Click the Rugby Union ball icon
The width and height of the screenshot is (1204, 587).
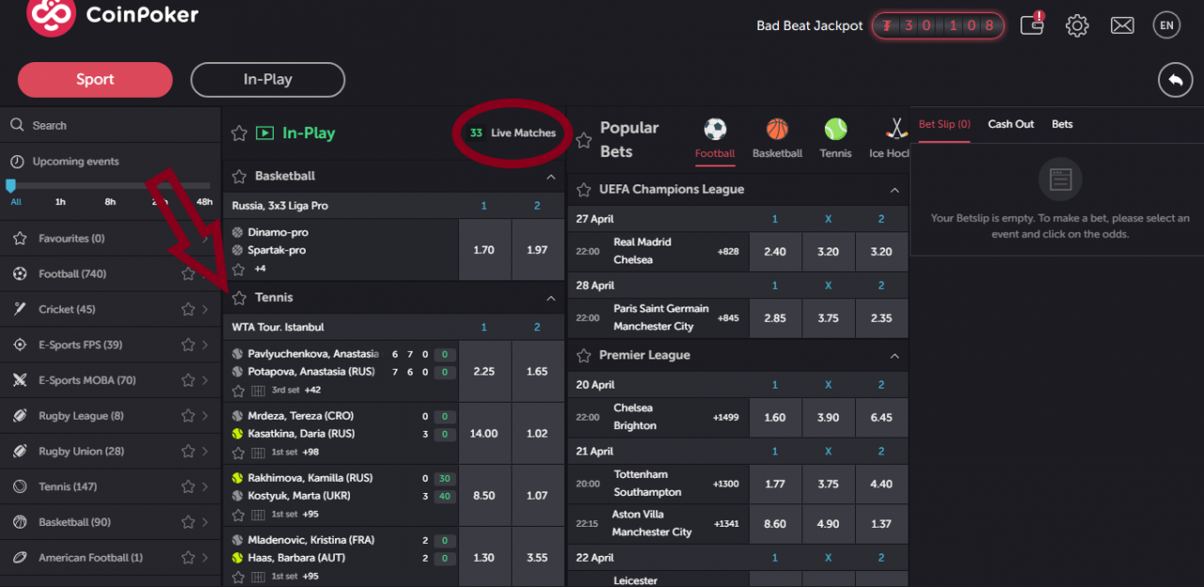(20, 452)
